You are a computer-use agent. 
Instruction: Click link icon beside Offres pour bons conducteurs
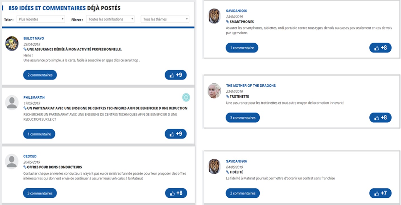click(25, 167)
